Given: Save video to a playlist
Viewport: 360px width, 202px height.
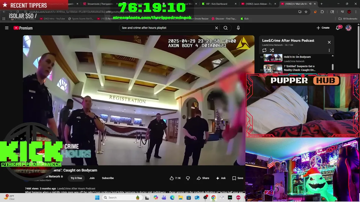Looking at the screenshot, I should pyautogui.click(x=238, y=178).
